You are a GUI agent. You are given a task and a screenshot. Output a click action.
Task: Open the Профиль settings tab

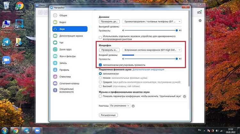[70, 70]
